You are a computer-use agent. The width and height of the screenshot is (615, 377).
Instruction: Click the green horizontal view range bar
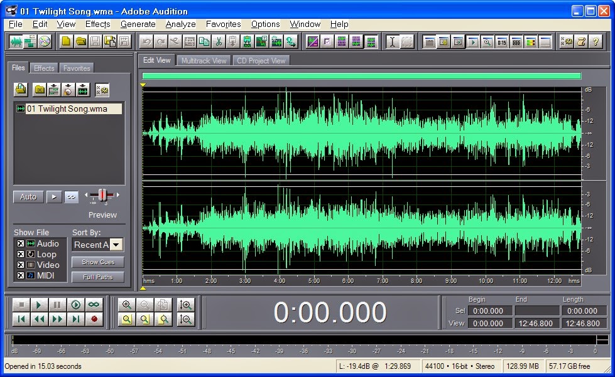click(x=362, y=75)
